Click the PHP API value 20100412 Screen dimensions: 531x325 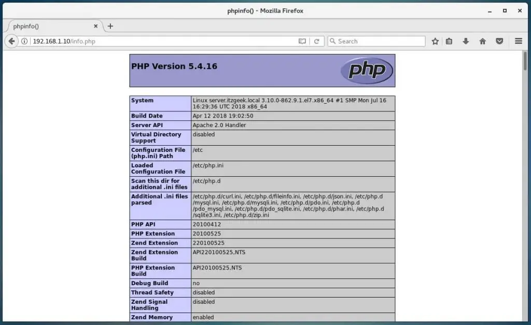pos(206,224)
